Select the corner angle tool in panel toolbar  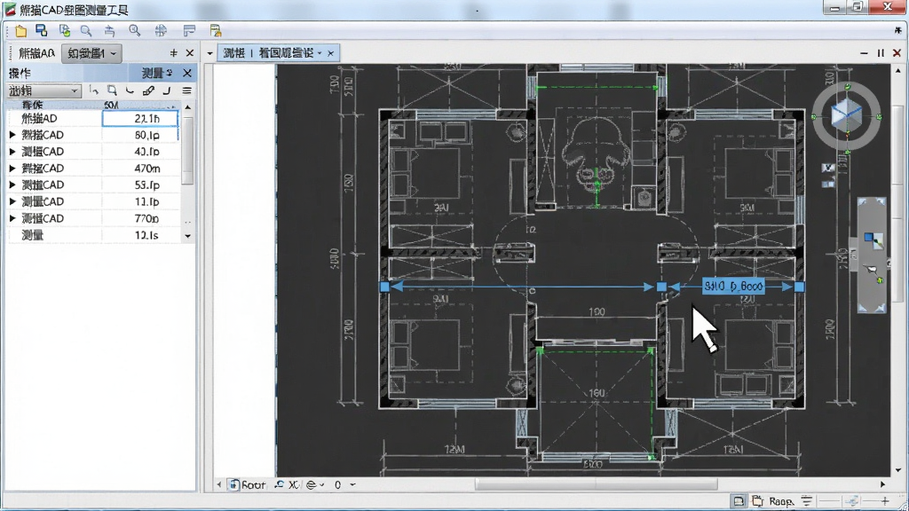(x=167, y=90)
